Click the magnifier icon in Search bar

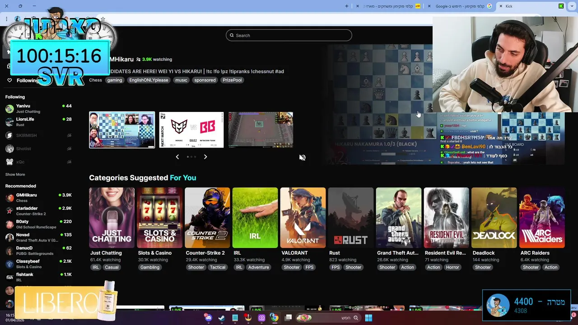tap(232, 35)
